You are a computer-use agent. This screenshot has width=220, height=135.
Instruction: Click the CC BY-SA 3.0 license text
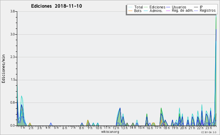tap(209, 132)
